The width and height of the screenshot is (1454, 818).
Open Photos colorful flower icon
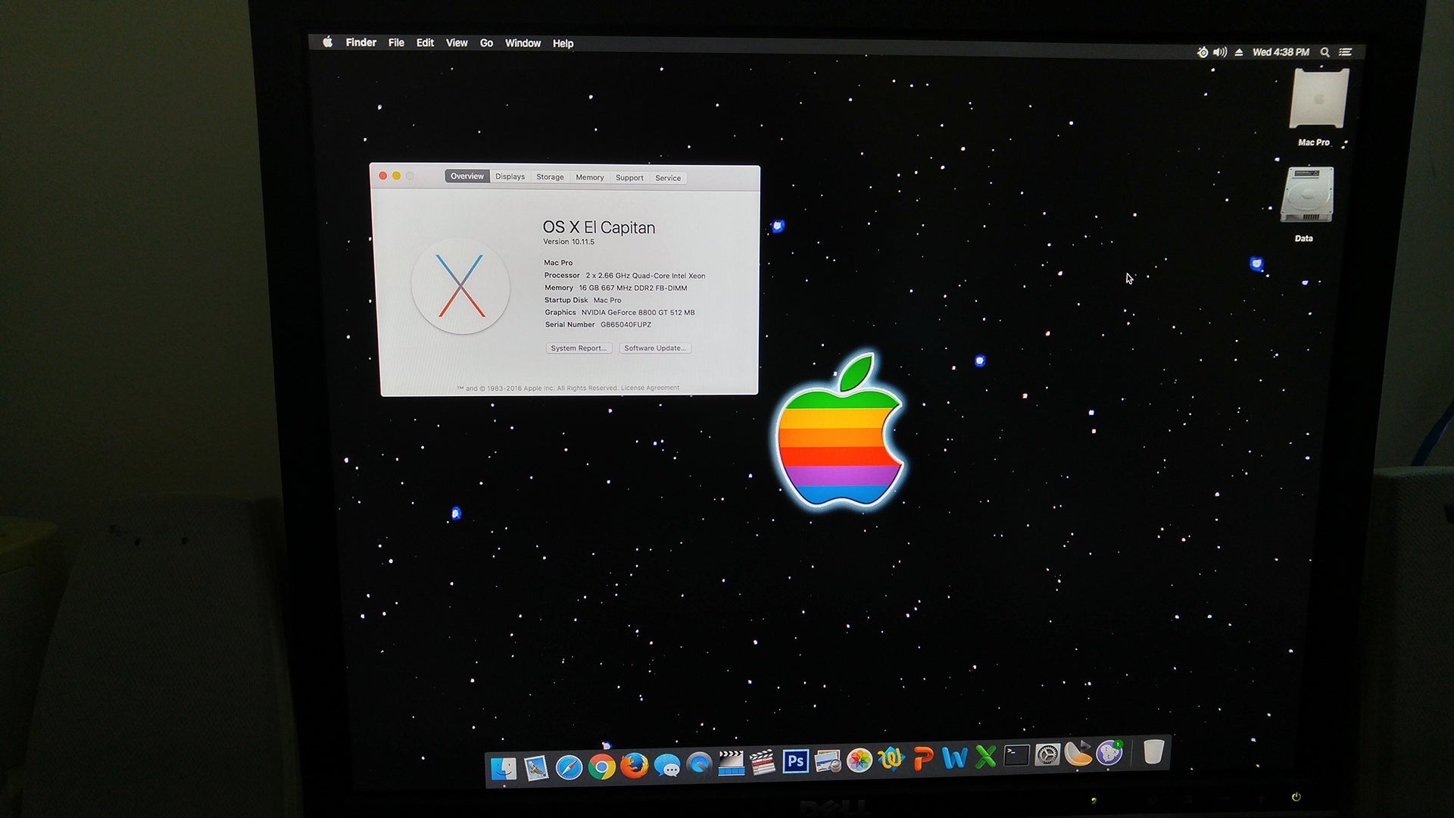coord(860,760)
